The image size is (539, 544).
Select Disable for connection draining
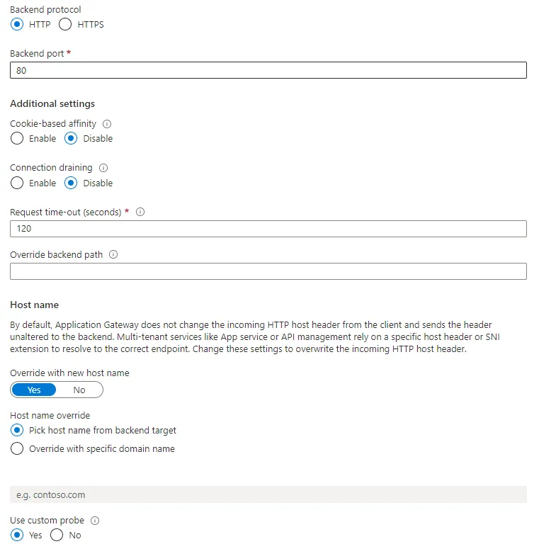[71, 183]
